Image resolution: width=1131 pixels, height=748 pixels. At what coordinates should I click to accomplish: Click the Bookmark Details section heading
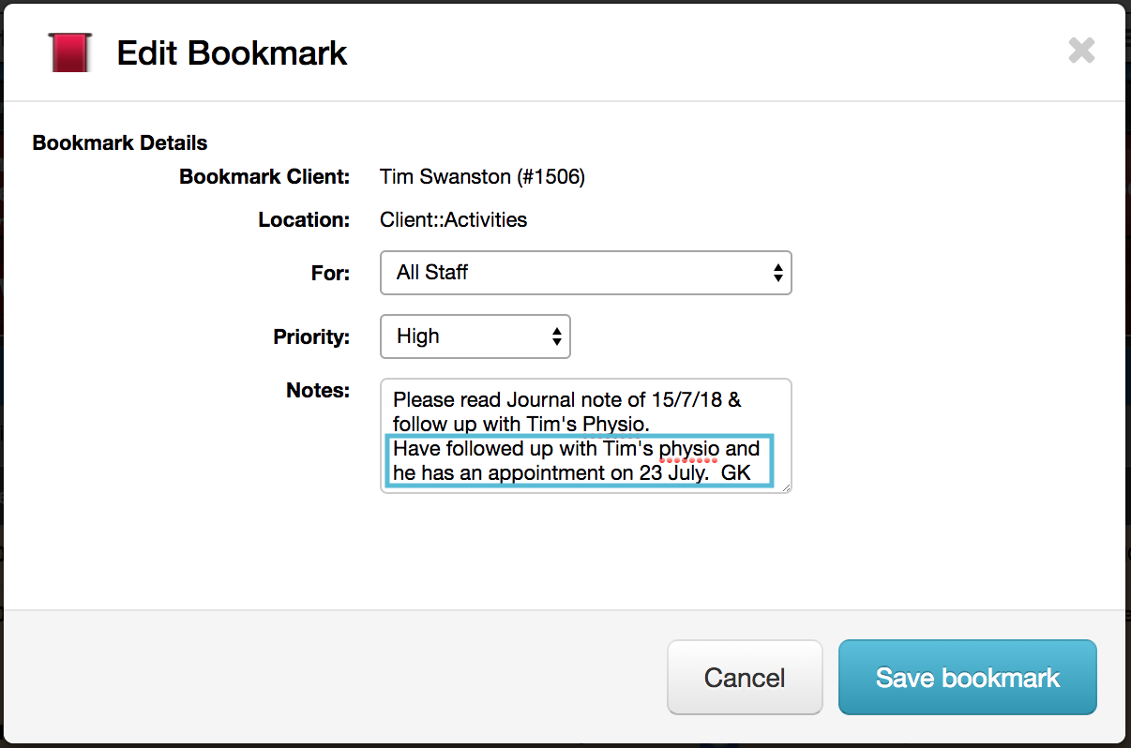pos(119,142)
